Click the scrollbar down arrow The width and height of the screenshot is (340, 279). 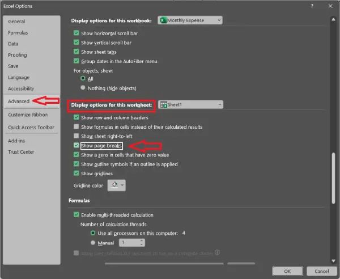[334, 261]
